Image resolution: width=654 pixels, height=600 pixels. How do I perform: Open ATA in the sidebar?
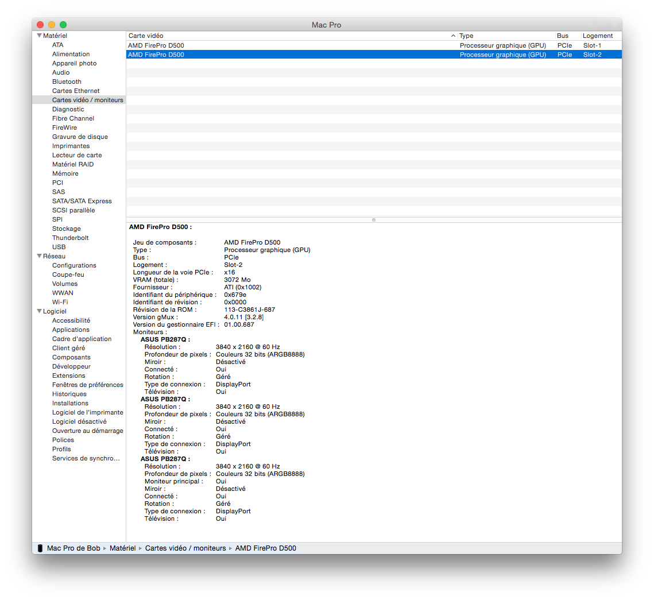pyautogui.click(x=57, y=45)
